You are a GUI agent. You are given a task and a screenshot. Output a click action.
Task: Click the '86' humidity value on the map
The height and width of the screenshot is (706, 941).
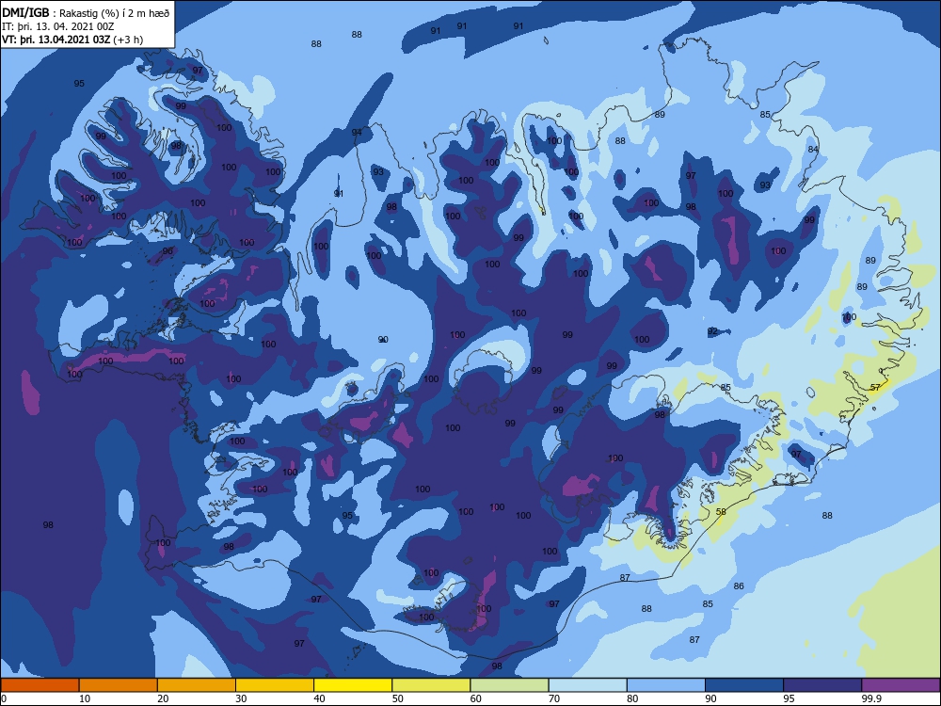click(x=739, y=586)
